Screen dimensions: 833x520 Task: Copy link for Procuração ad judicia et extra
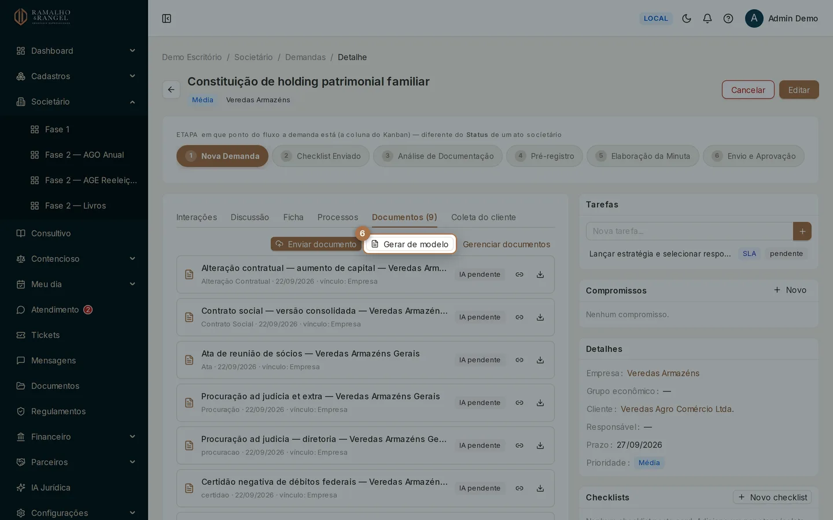(519, 403)
